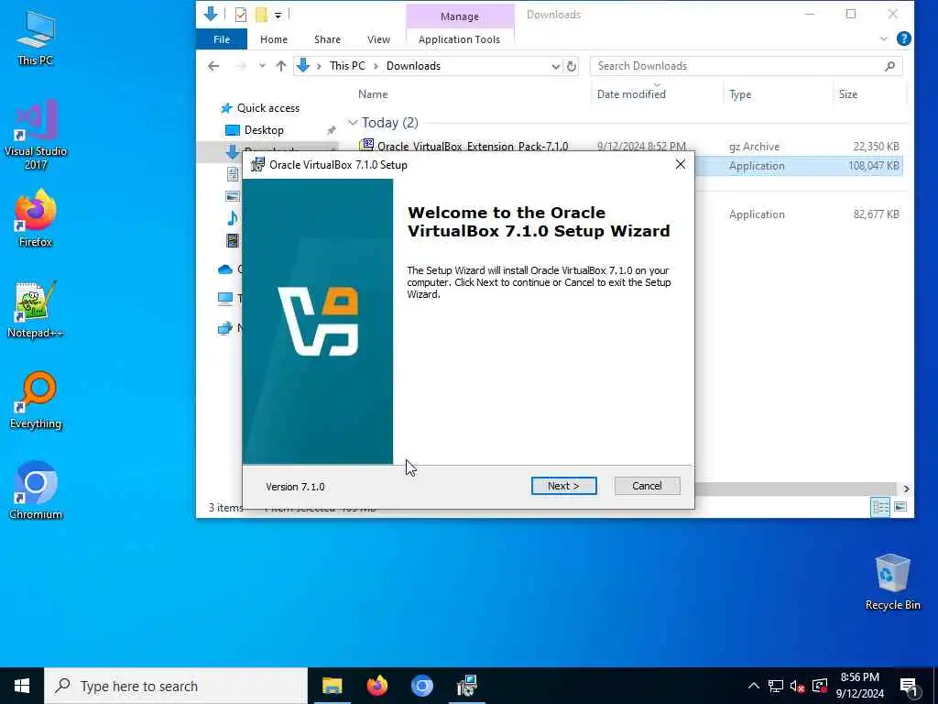The image size is (938, 704).
Task: Open Firefox desktop shortcut
Action: pyautogui.click(x=36, y=218)
